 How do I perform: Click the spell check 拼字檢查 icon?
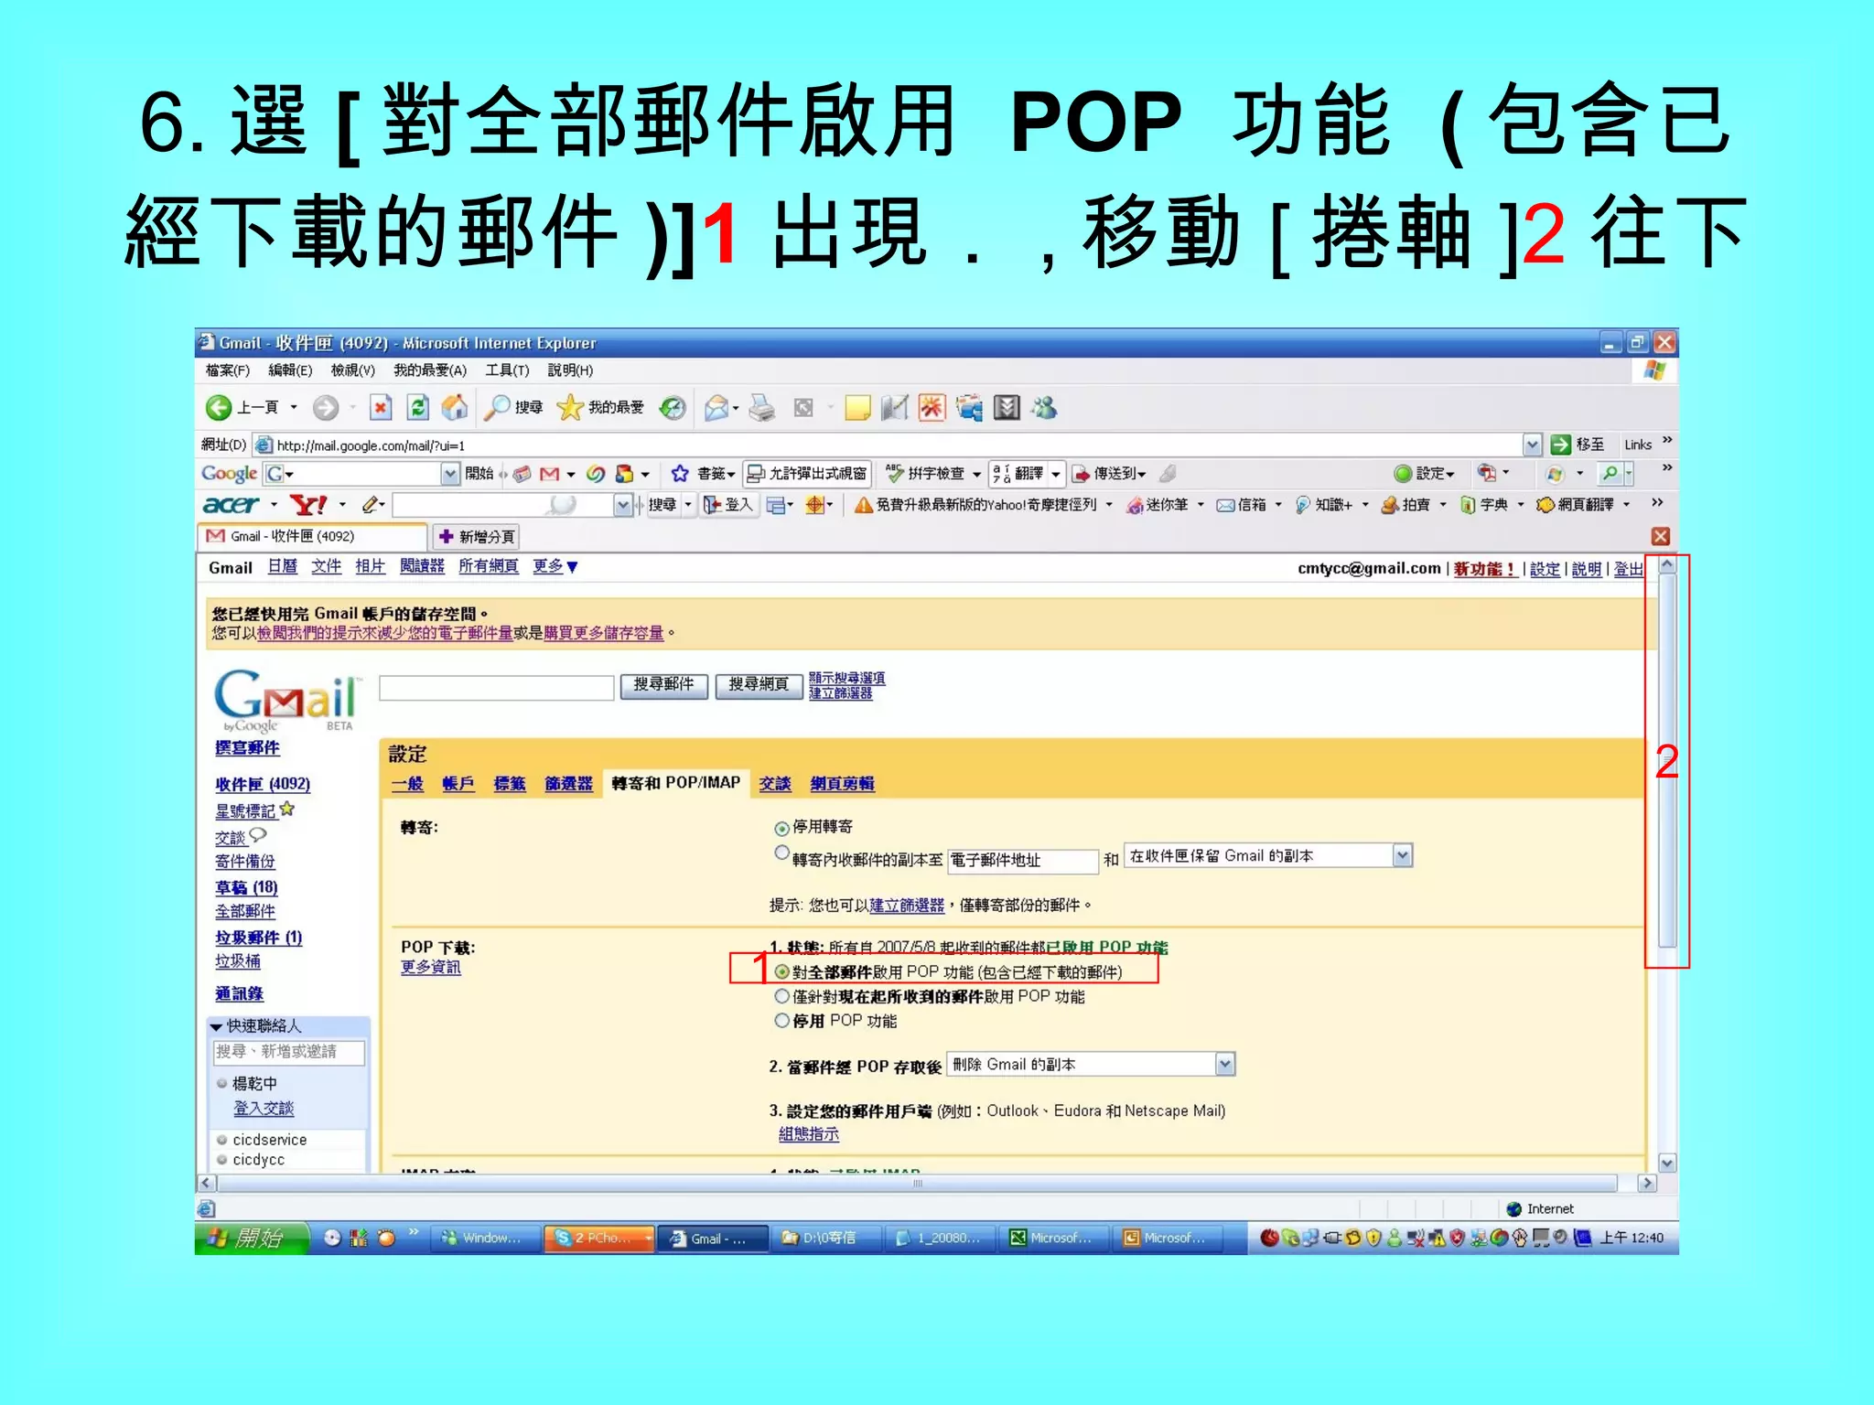tap(895, 473)
